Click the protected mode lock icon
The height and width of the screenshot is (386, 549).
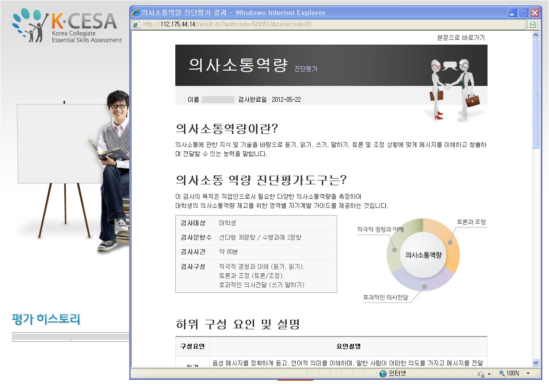(x=481, y=374)
